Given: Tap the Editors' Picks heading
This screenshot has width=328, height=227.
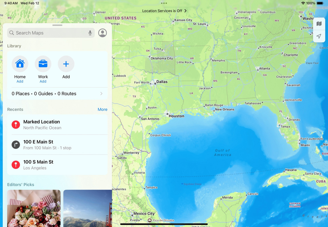Looking at the screenshot, I should (x=21, y=185).
